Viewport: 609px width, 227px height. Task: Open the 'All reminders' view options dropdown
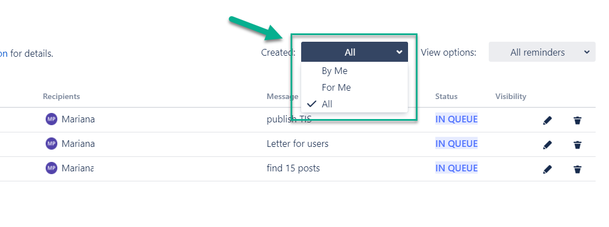click(542, 52)
